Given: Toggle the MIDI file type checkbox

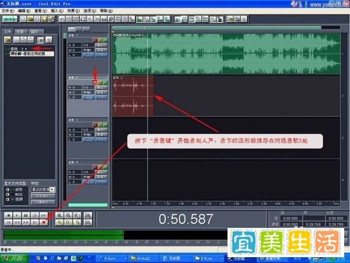Looking at the screenshot, I should [x=8, y=195].
